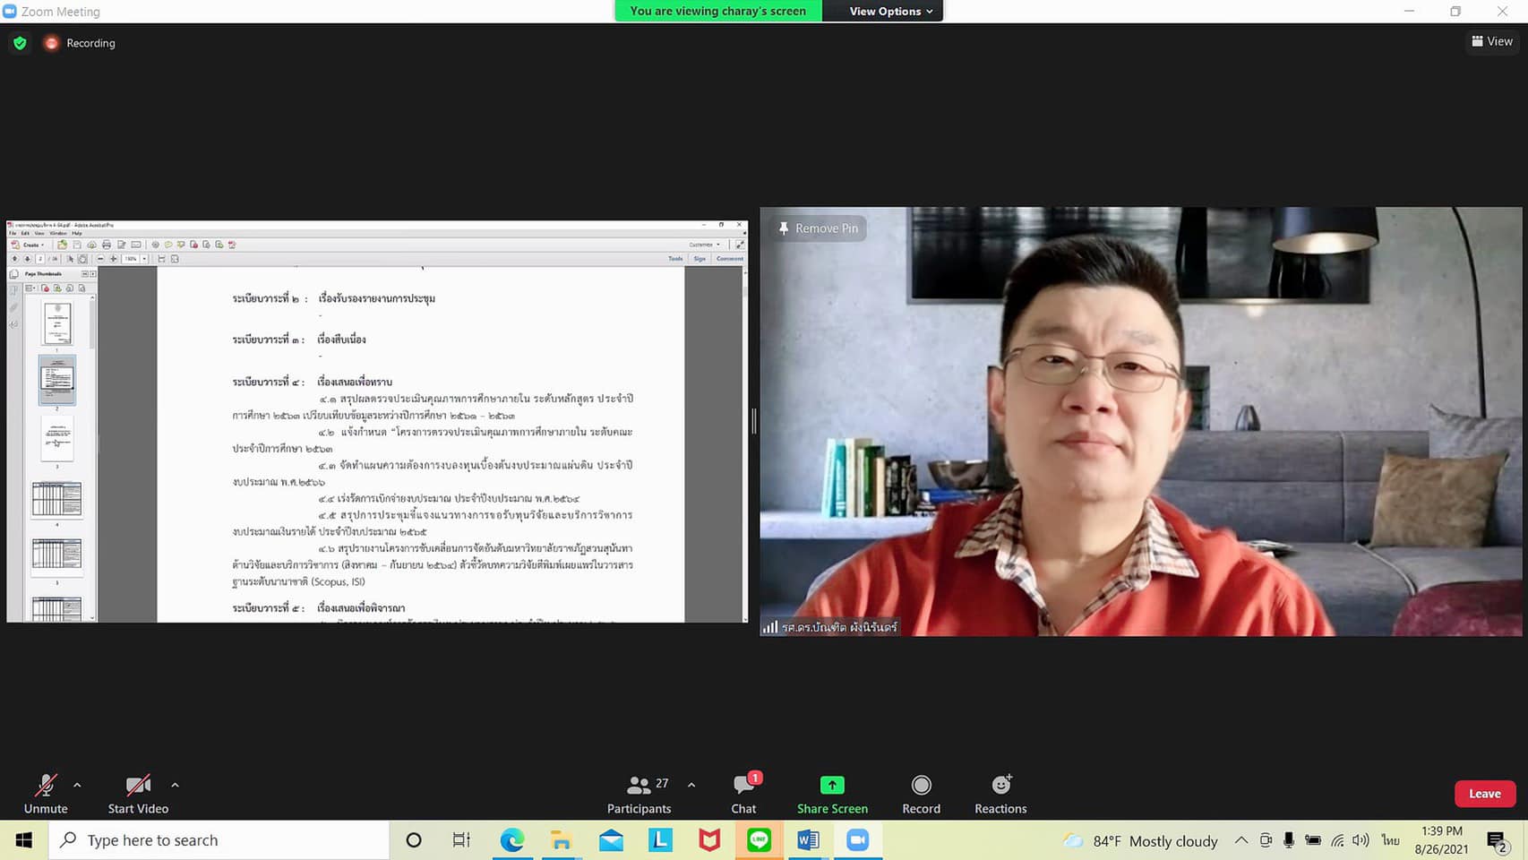The height and width of the screenshot is (860, 1528).
Task: Open the Participants panel
Action: coord(639,794)
